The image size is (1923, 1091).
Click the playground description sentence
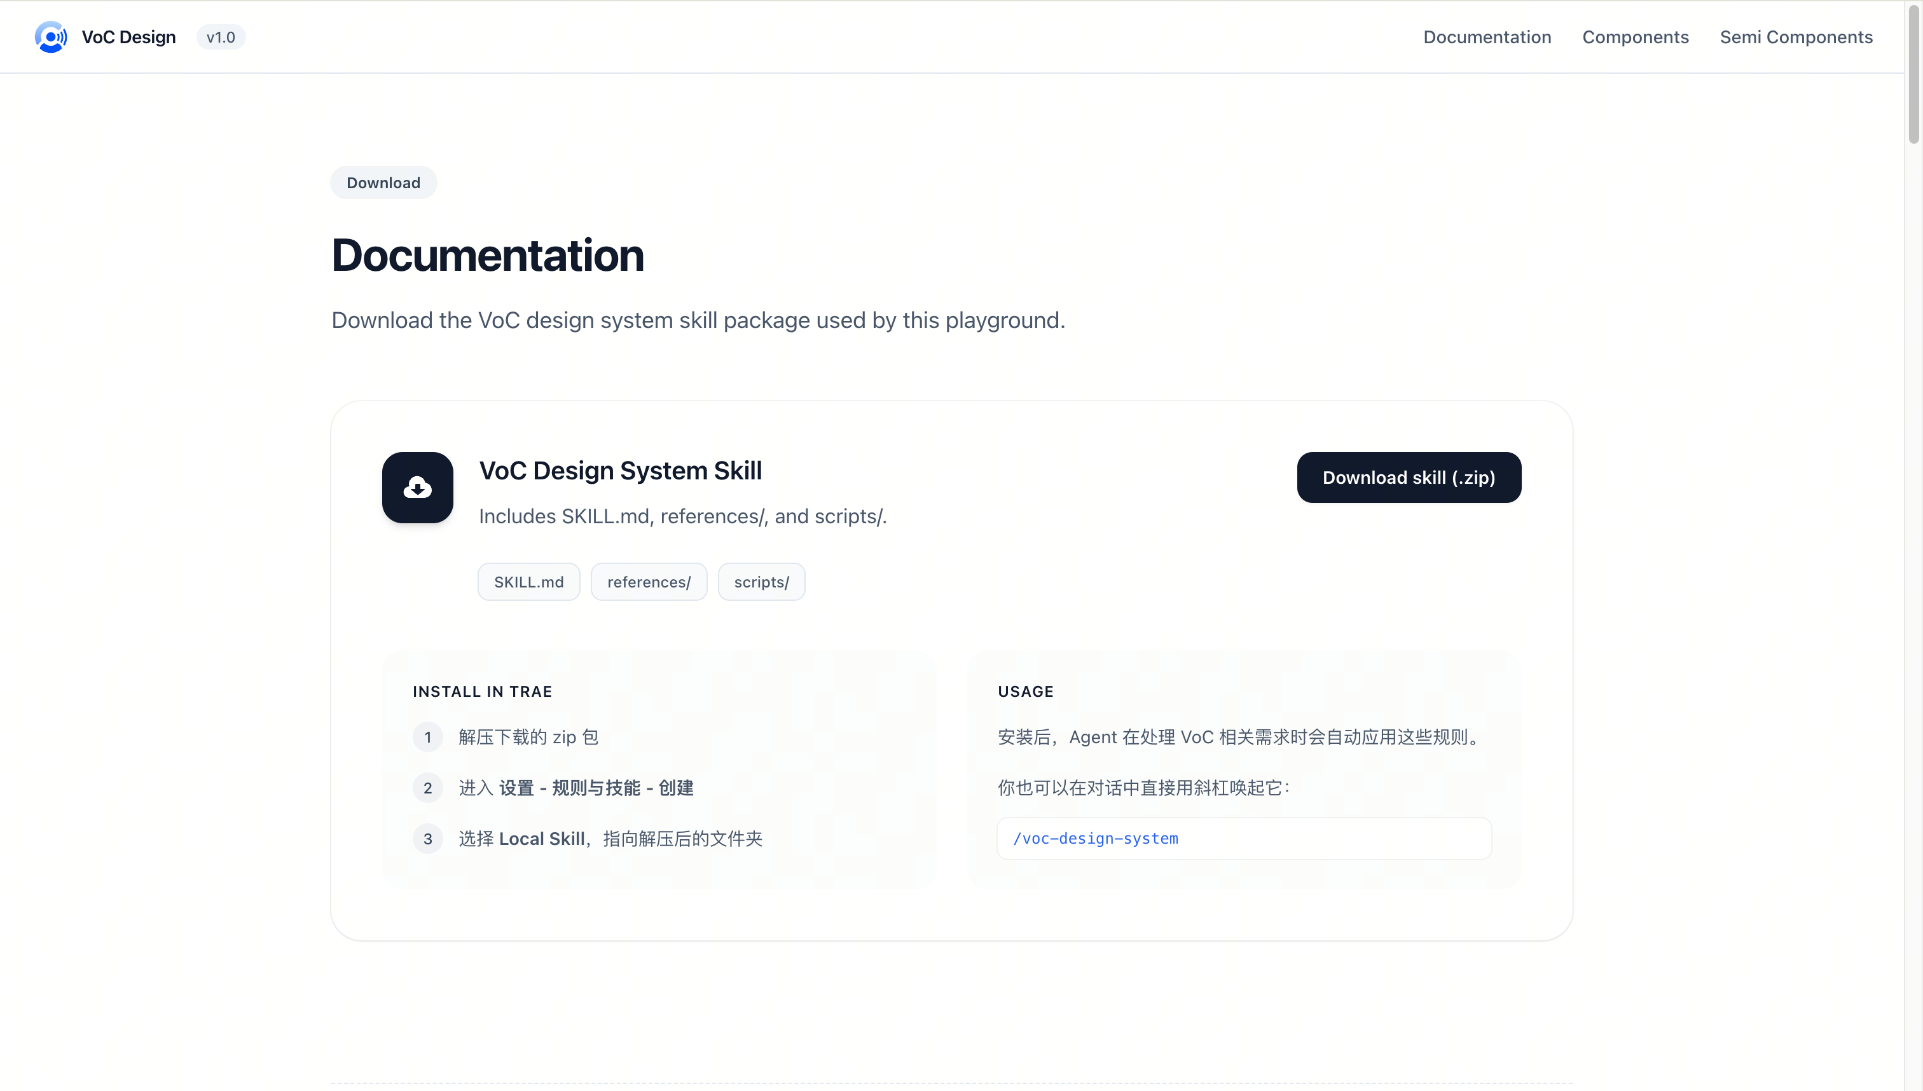coord(698,320)
